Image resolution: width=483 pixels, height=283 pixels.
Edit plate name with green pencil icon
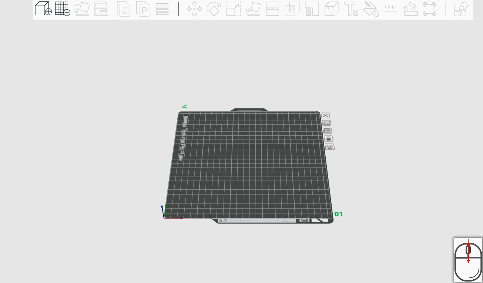(x=184, y=106)
